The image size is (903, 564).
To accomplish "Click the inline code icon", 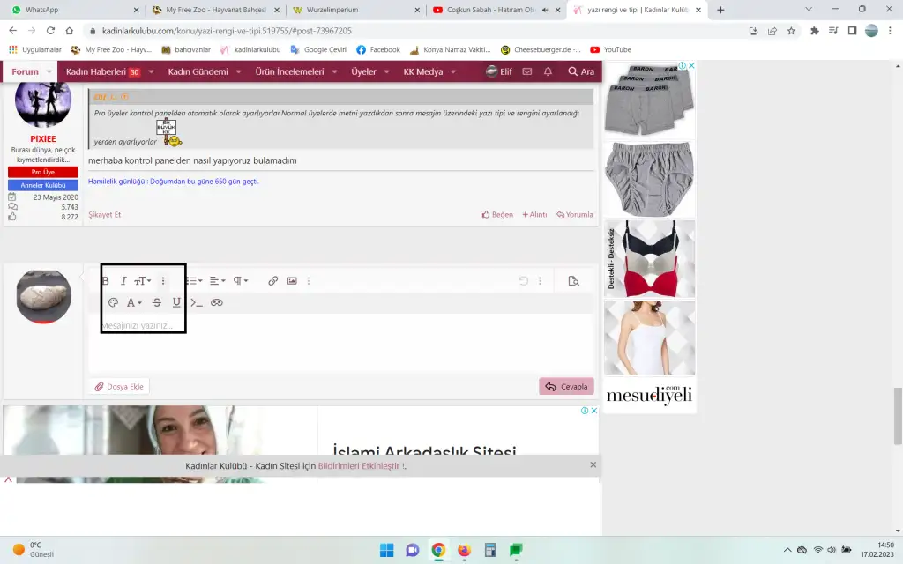I will click(197, 302).
